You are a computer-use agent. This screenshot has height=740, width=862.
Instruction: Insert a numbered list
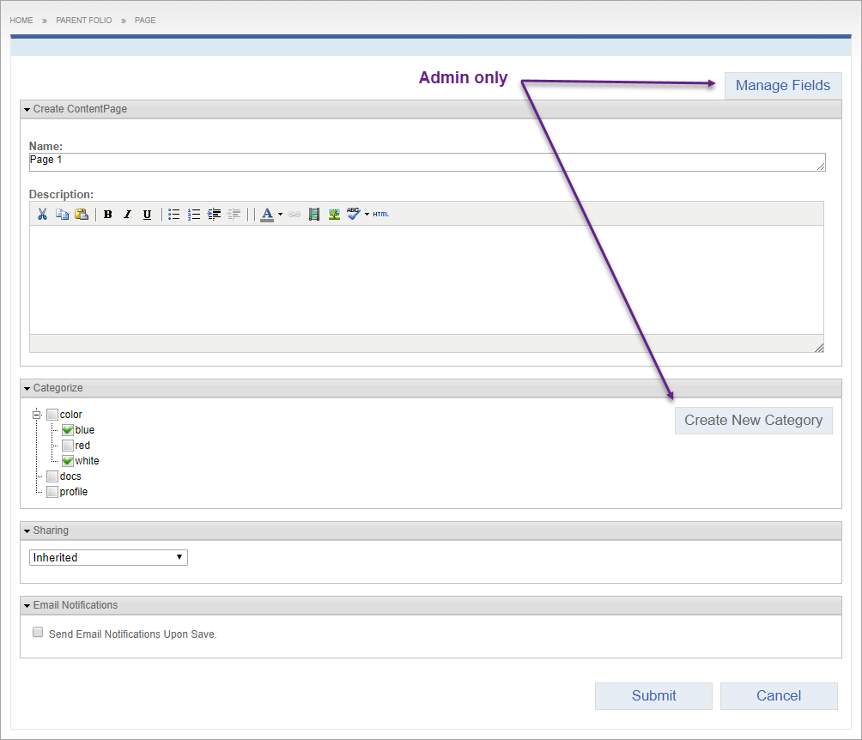(x=194, y=215)
